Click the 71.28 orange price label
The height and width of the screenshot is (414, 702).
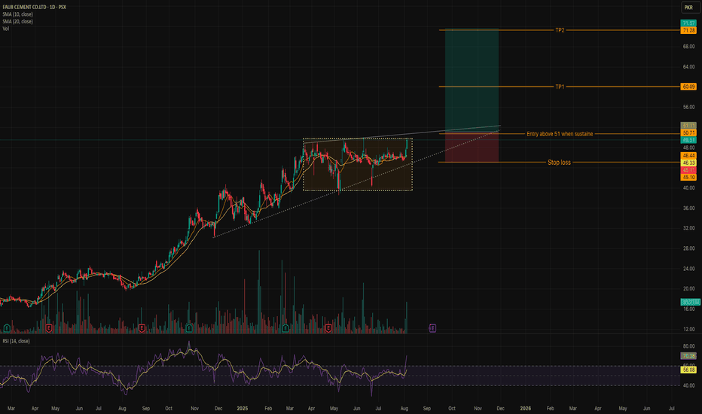tap(688, 30)
